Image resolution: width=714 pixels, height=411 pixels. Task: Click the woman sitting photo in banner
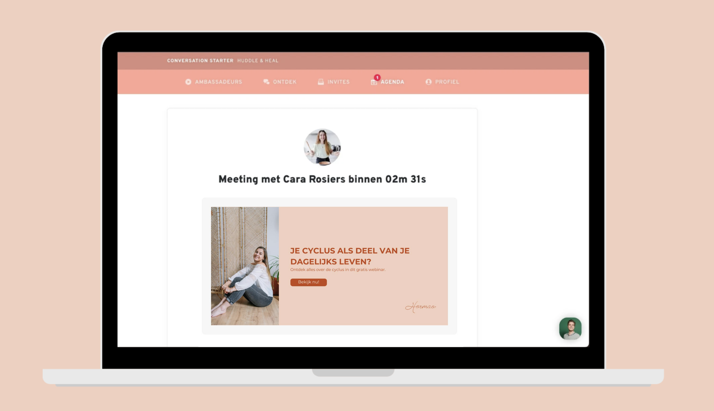(x=245, y=266)
